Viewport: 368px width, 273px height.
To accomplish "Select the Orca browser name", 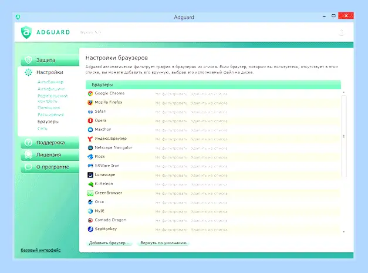I will pos(99,202).
